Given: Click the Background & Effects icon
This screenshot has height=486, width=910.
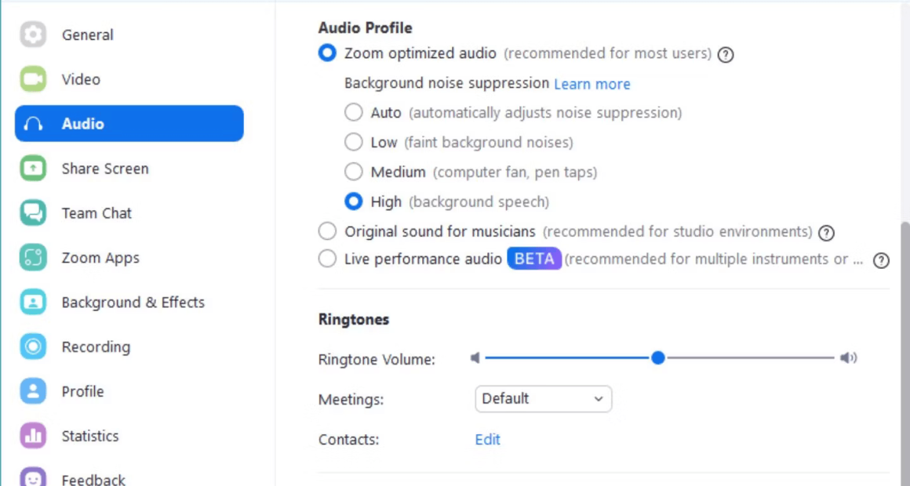Looking at the screenshot, I should click(33, 303).
